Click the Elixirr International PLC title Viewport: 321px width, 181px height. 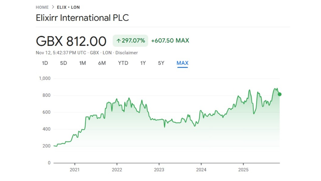coord(82,18)
